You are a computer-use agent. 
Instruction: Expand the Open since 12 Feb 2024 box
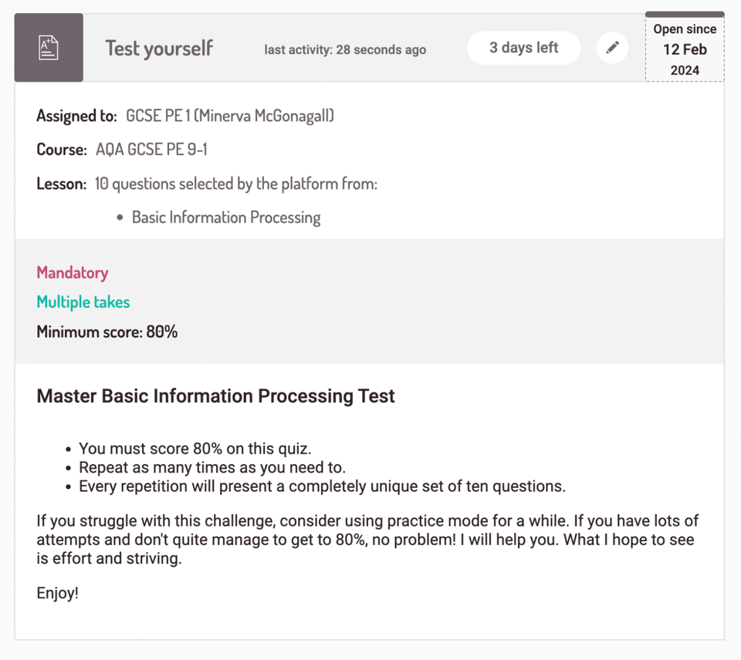(684, 47)
